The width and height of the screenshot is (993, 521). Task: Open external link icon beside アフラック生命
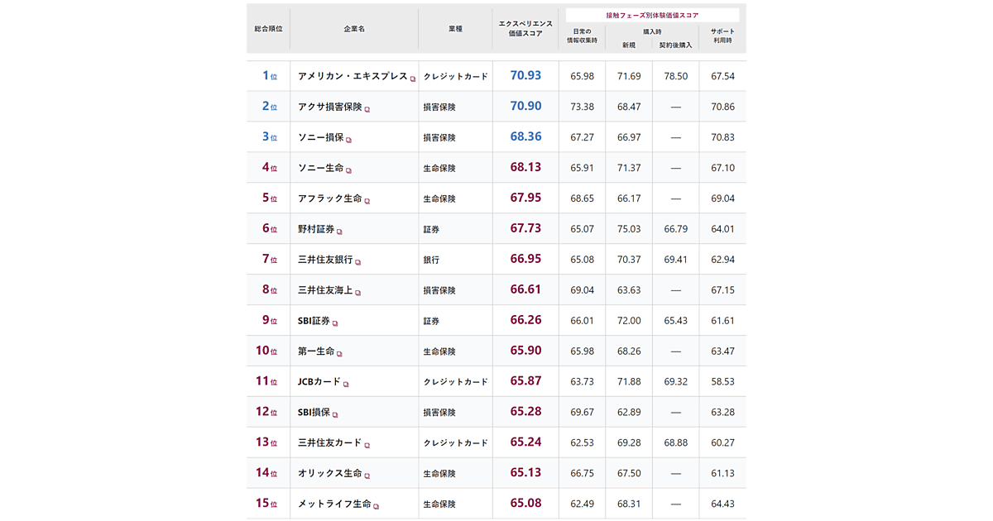[x=367, y=201]
